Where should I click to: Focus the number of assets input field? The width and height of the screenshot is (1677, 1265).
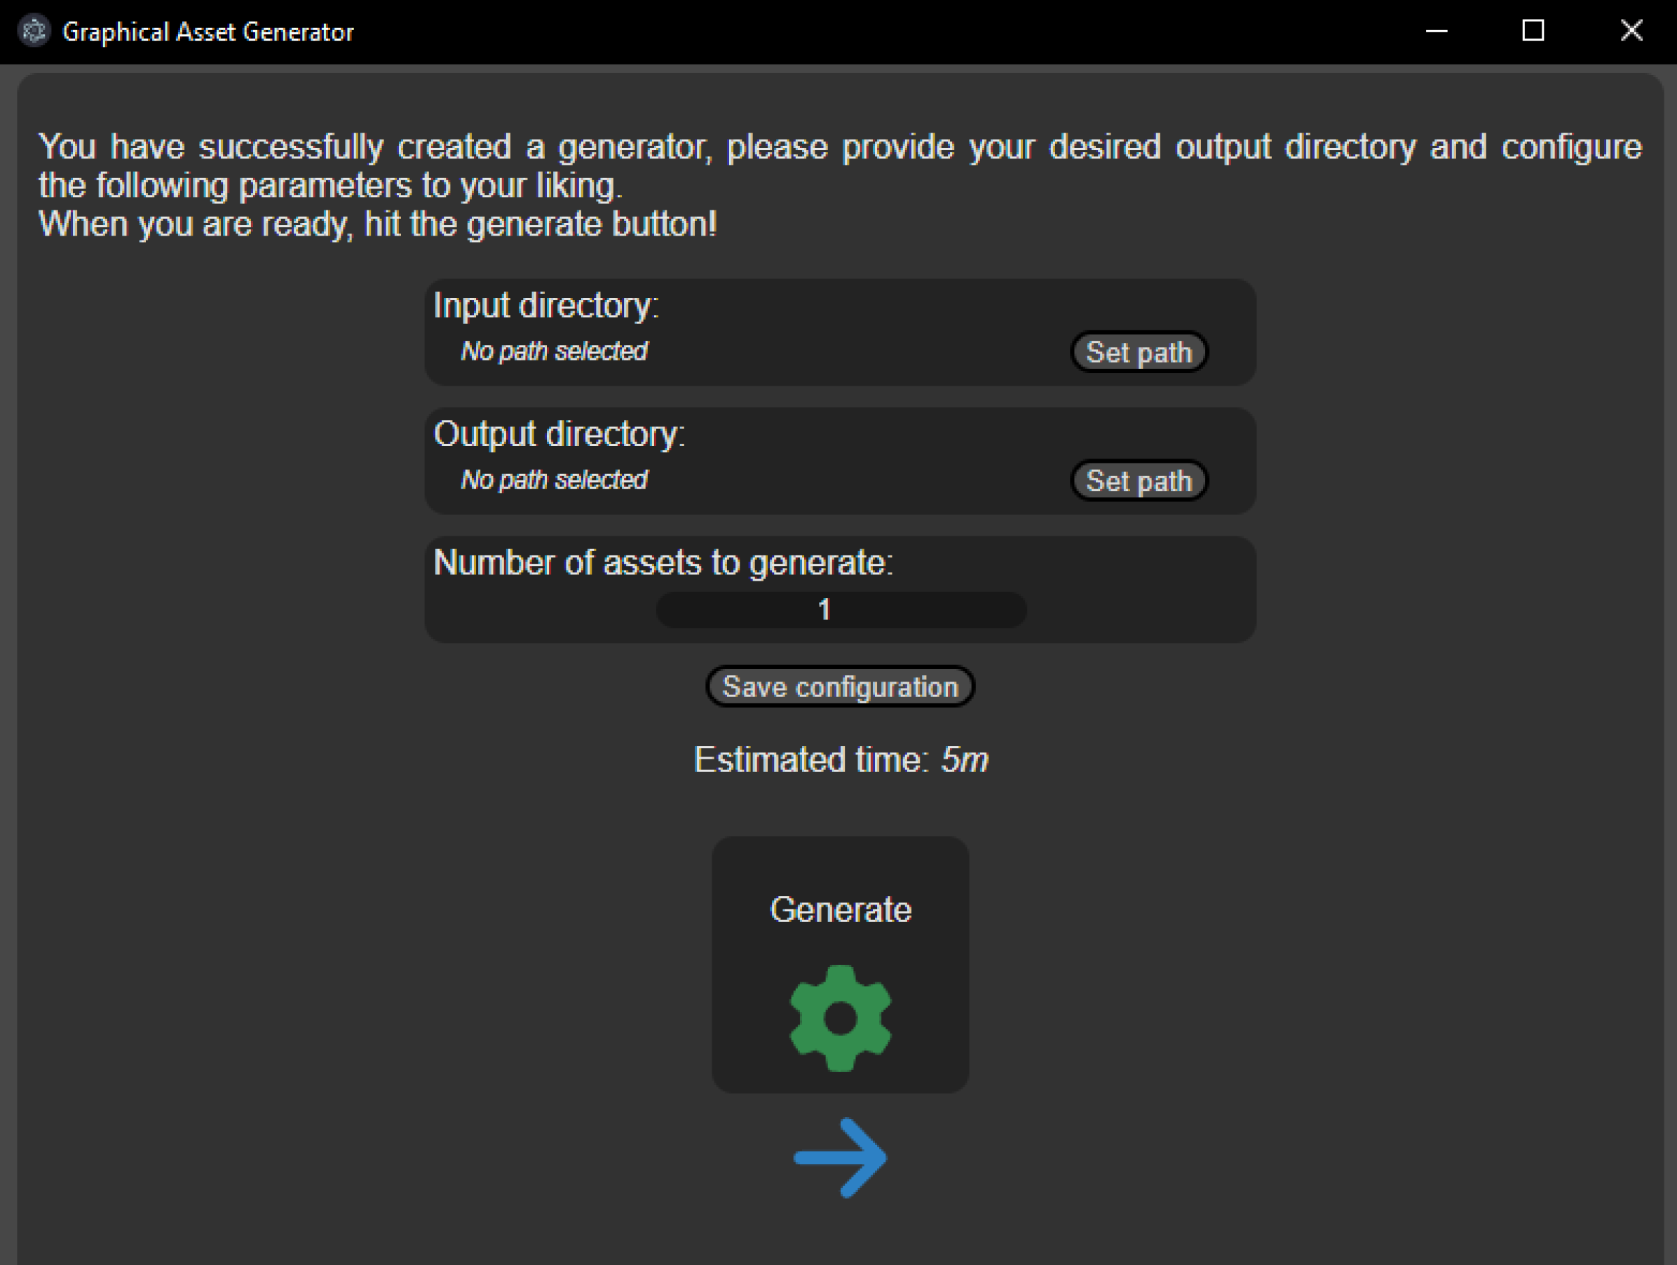(840, 610)
